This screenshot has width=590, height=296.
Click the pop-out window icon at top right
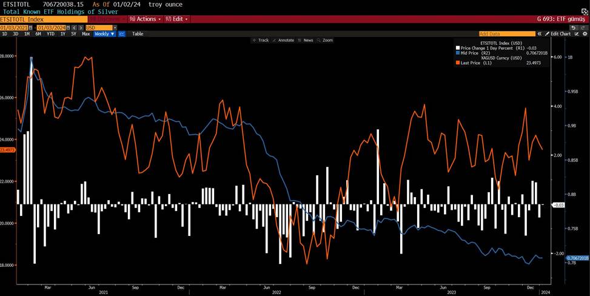585,12
